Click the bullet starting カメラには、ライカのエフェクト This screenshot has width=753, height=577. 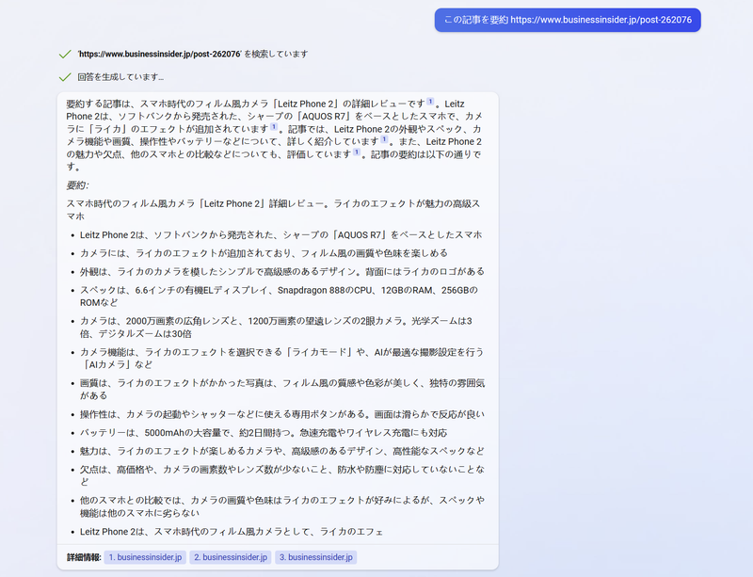point(264,253)
